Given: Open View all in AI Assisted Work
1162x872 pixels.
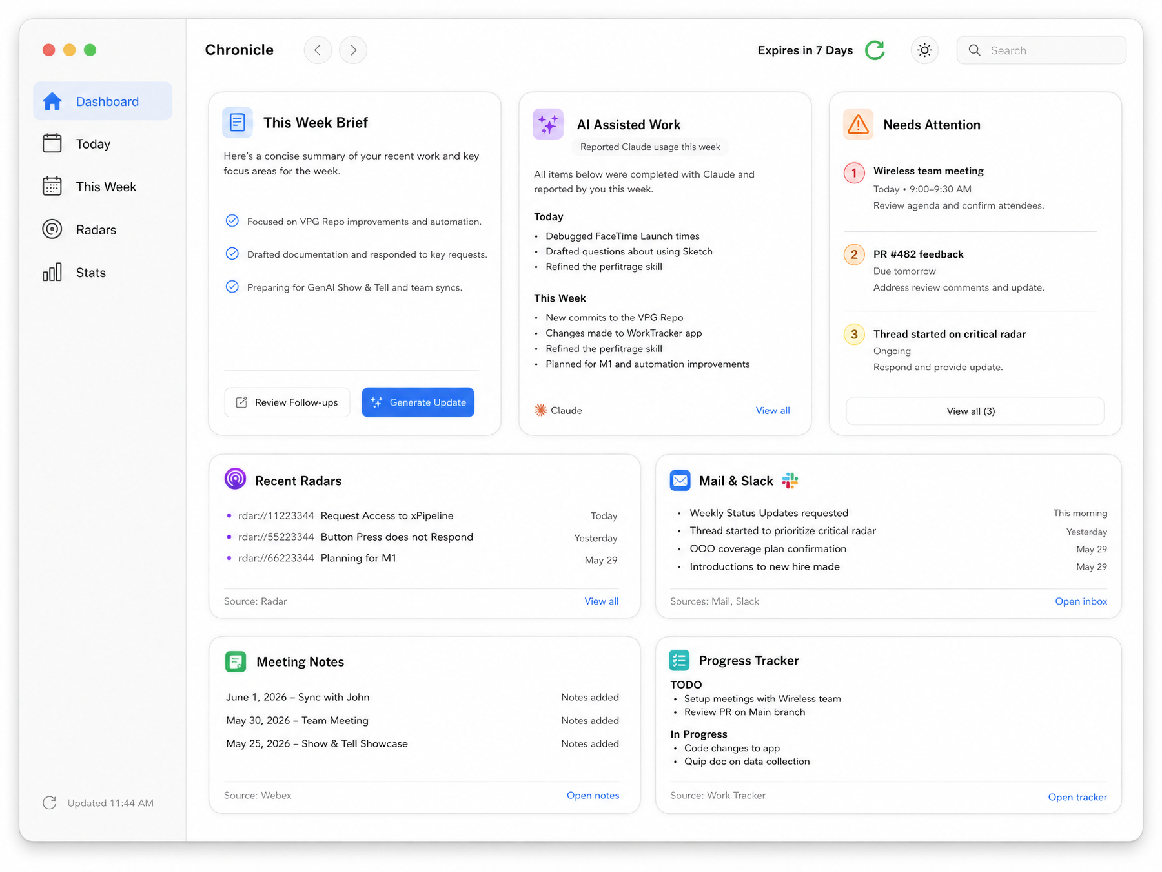Looking at the screenshot, I should (x=773, y=410).
